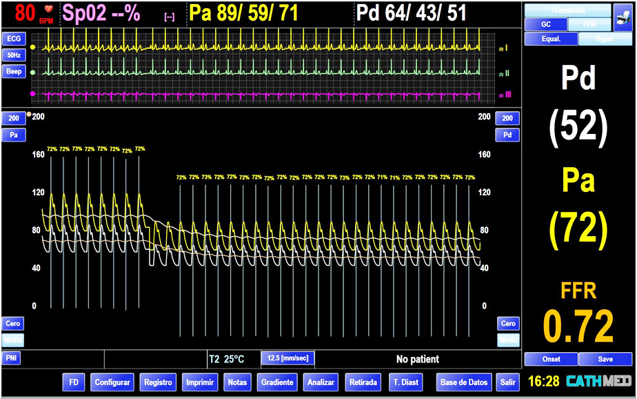Click the Thumbnails bar
The height and width of the screenshot is (399, 637).
click(x=567, y=10)
